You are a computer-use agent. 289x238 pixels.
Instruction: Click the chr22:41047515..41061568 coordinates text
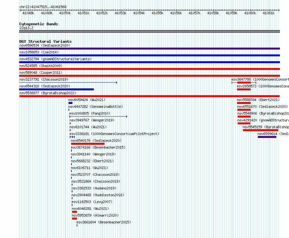[43, 7]
